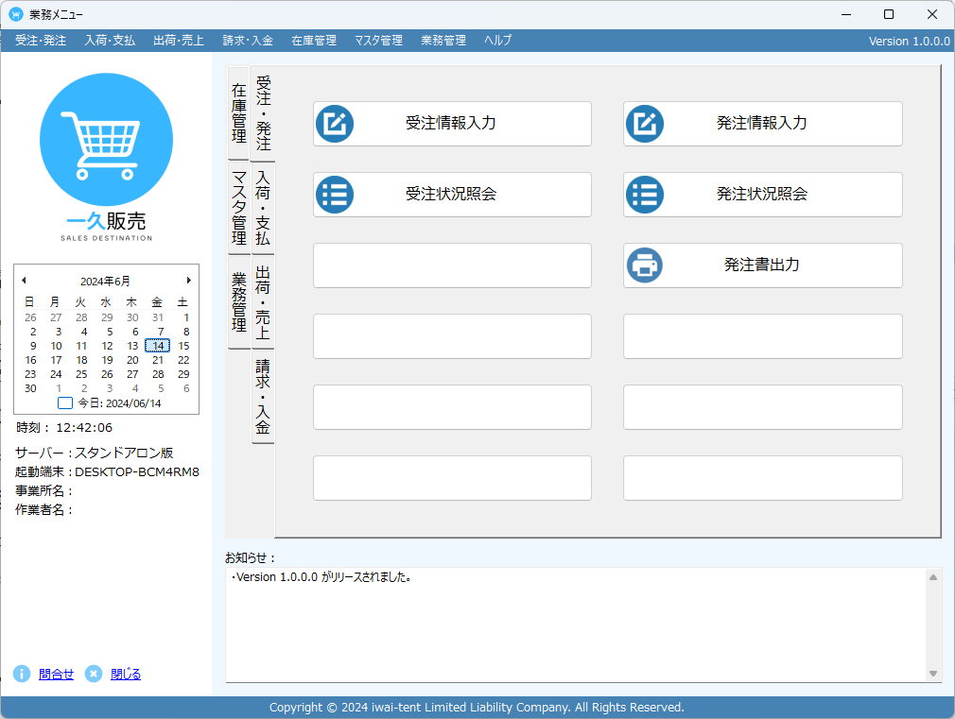Go to next month in calendar
Image resolution: width=955 pixels, height=719 pixels.
[x=189, y=280]
